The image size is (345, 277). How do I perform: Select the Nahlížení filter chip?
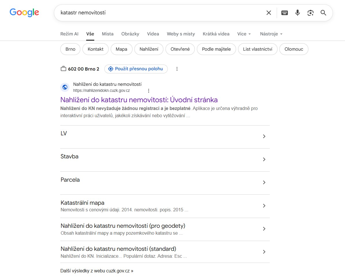click(149, 49)
